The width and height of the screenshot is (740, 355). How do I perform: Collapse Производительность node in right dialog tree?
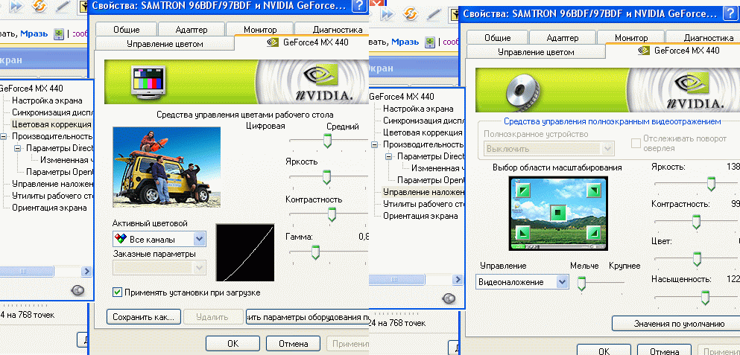pyautogui.click(x=375, y=144)
